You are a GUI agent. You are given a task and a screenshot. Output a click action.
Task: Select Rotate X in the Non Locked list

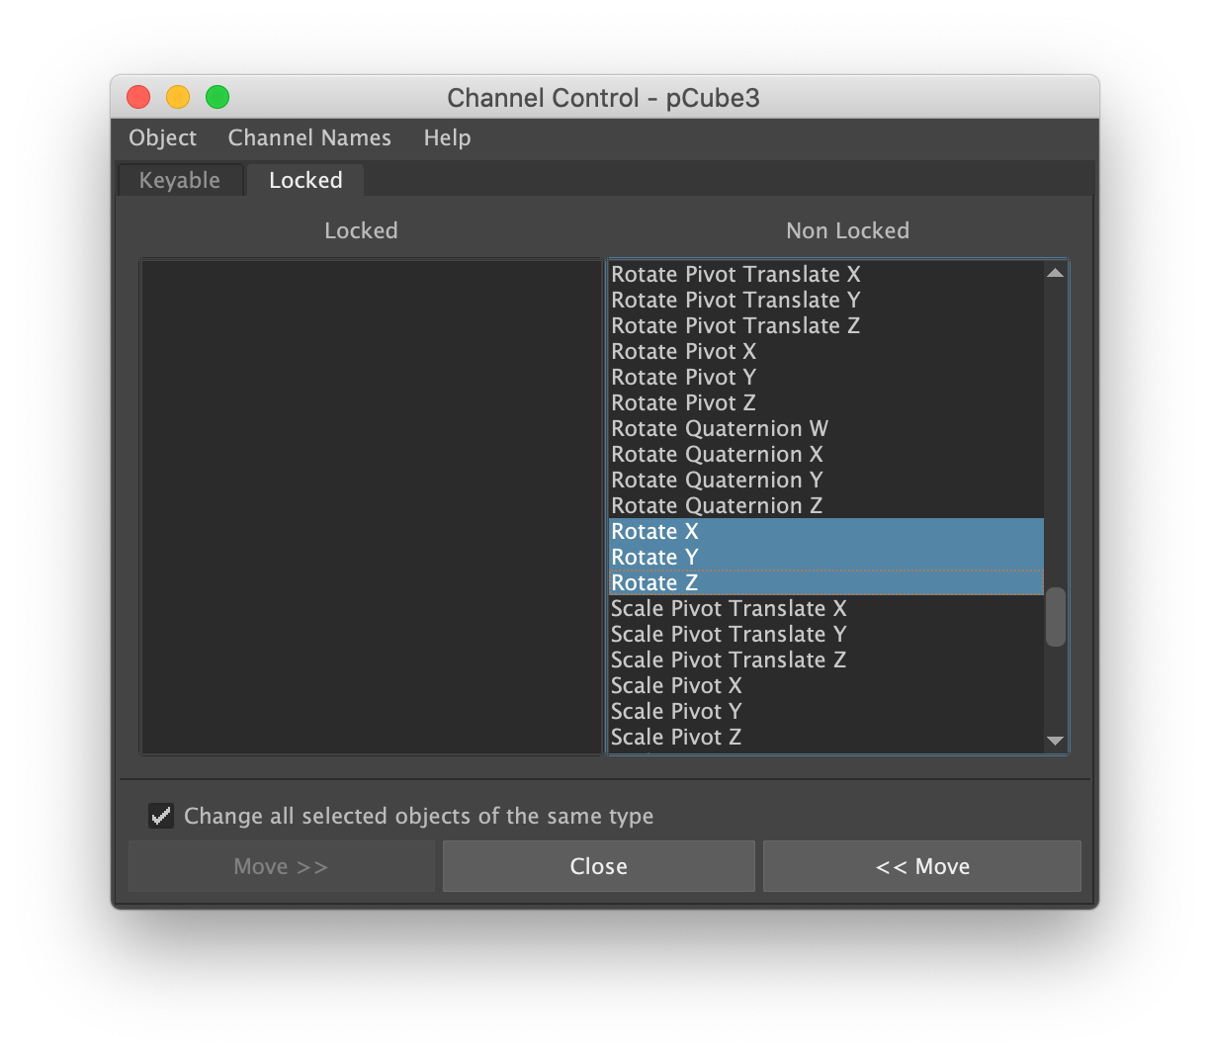click(654, 532)
